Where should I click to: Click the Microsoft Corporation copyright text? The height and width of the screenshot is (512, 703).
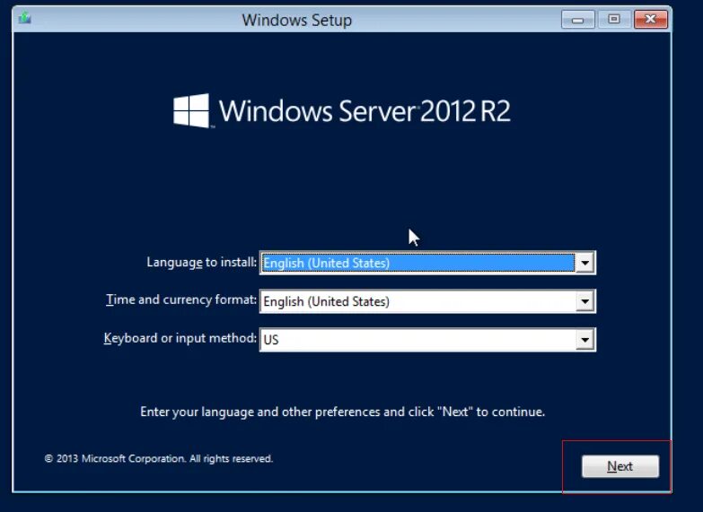pyautogui.click(x=159, y=459)
